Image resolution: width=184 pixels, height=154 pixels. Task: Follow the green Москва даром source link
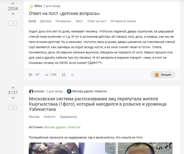coord(62,127)
